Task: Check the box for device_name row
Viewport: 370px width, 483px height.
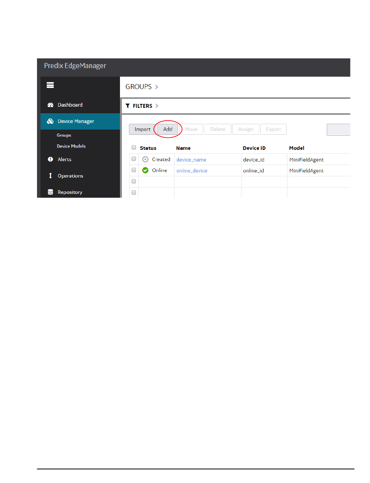Action: click(x=134, y=159)
